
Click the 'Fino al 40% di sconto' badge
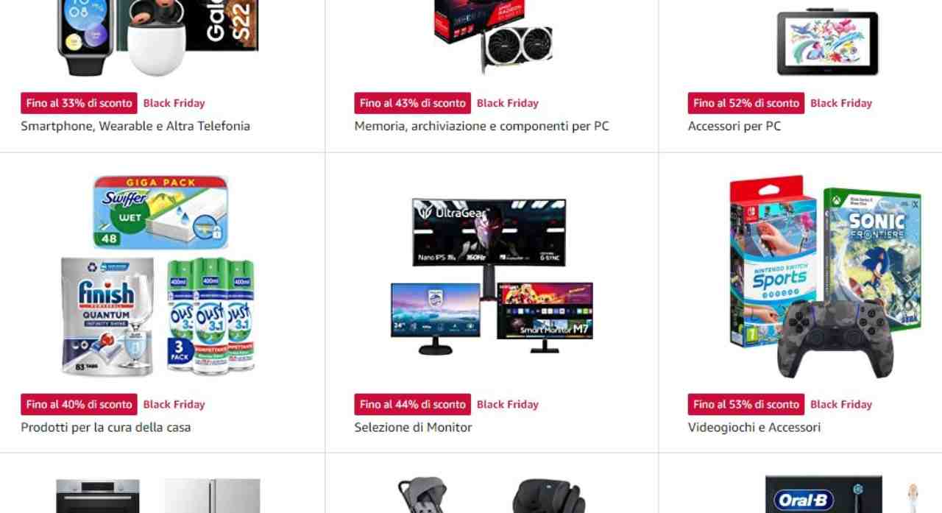pos(79,404)
